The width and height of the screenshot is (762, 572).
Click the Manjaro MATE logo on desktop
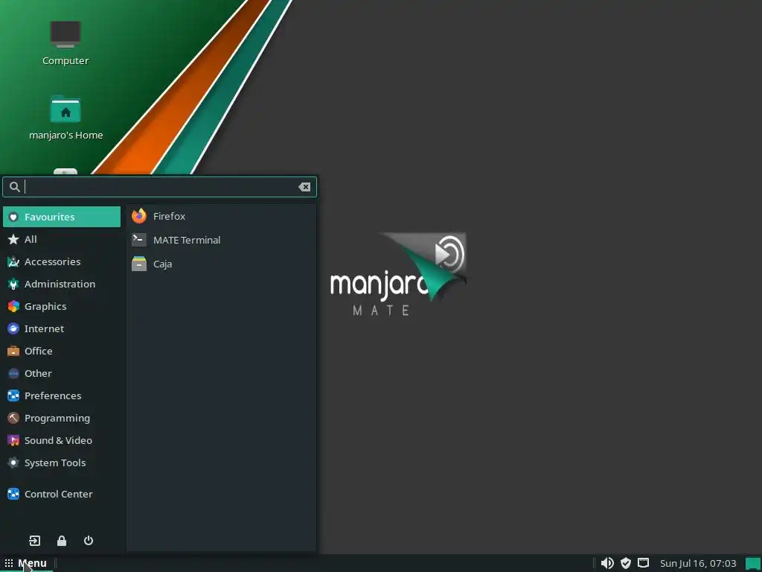pos(398,274)
